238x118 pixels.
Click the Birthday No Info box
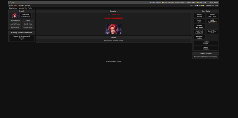[199, 37]
